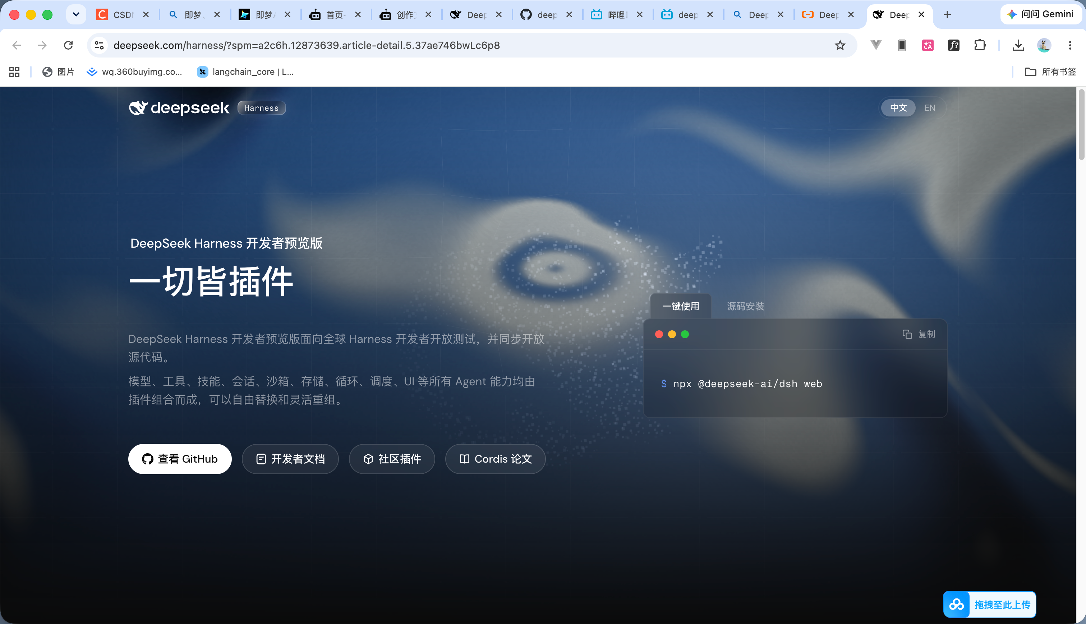The image size is (1086, 624).
Task: Close the 哔哩 tab
Action: [x=639, y=15]
